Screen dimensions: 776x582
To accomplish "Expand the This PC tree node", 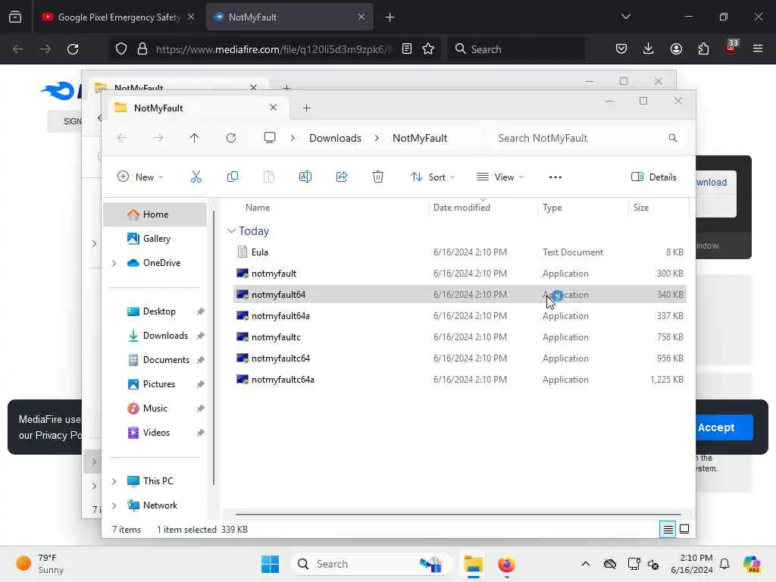I will tap(114, 481).
